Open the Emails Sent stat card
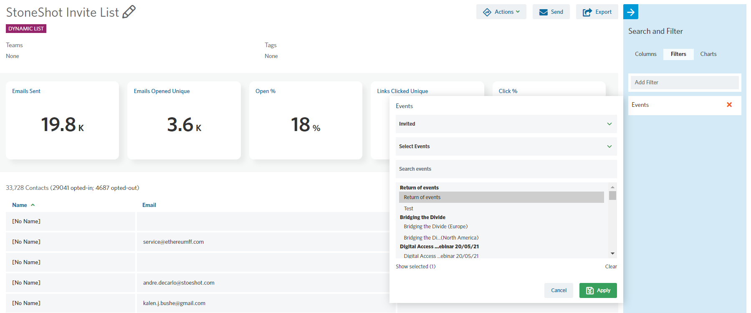The image size is (751, 313). tap(62, 120)
